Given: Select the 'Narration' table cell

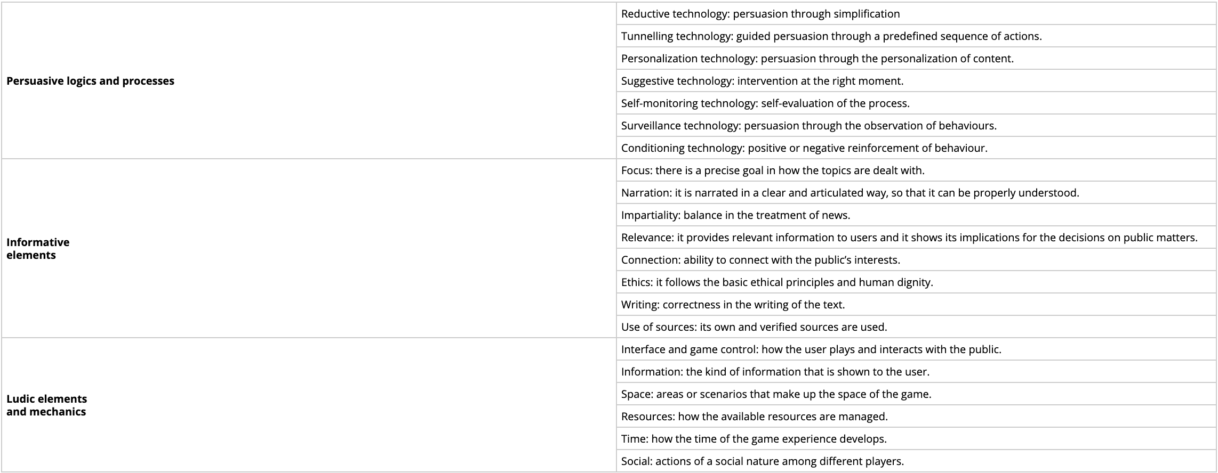Looking at the screenshot, I should [850, 193].
